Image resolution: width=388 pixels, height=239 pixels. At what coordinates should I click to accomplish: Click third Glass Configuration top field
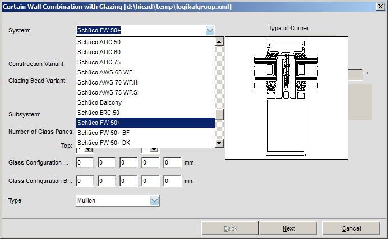[x=128, y=163]
